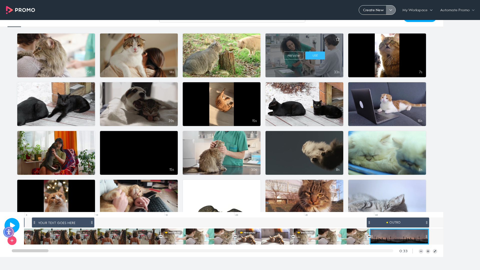Click the Promo logo

pos(20,10)
